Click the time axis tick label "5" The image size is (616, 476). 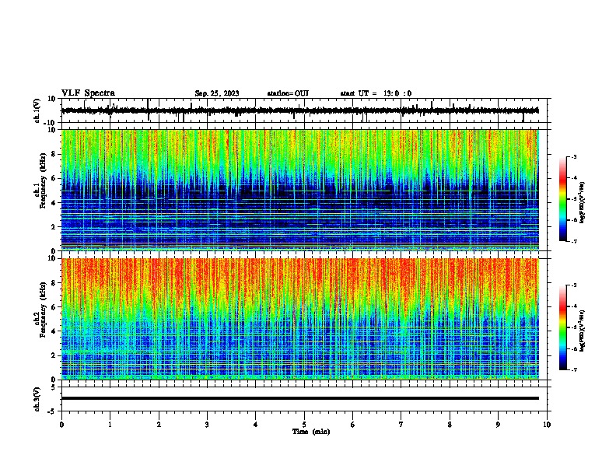(x=304, y=425)
